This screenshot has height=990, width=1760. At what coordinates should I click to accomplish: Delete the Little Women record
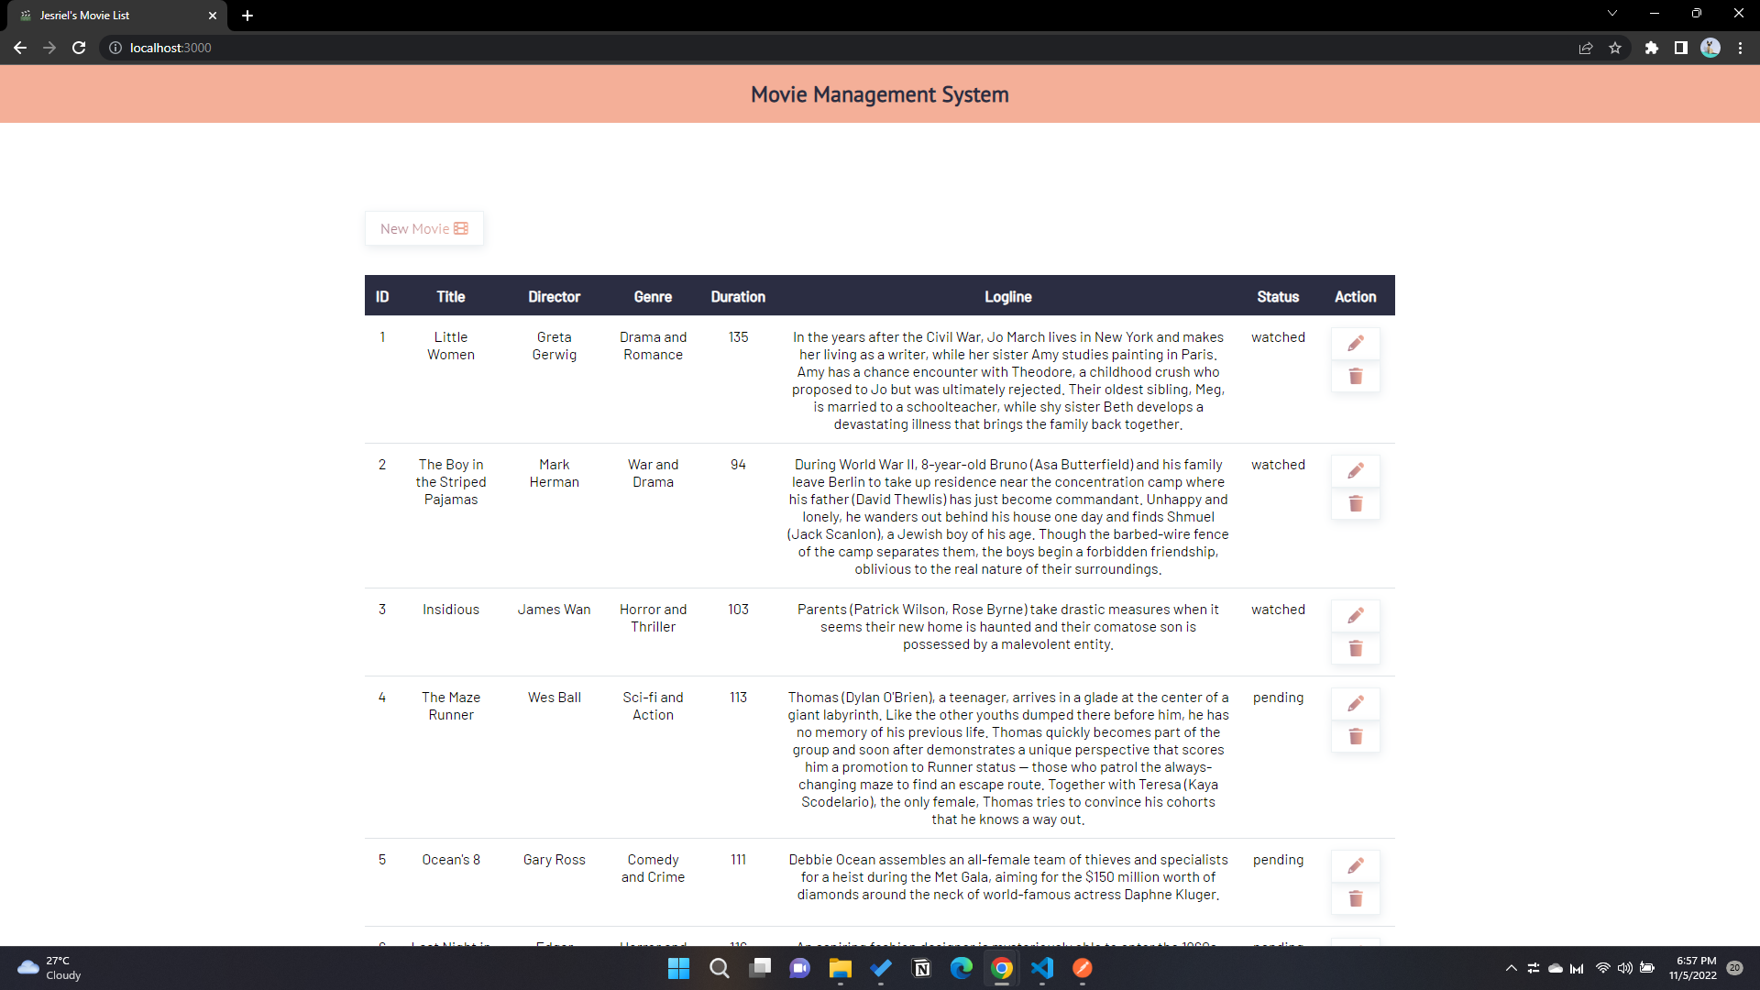pos(1356,376)
